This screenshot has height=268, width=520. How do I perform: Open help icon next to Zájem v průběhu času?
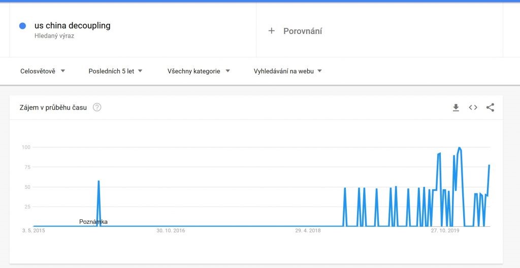pyautogui.click(x=97, y=108)
